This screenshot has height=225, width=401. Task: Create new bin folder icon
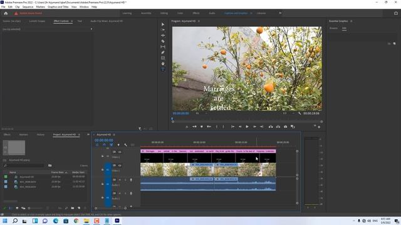click(x=73, y=208)
